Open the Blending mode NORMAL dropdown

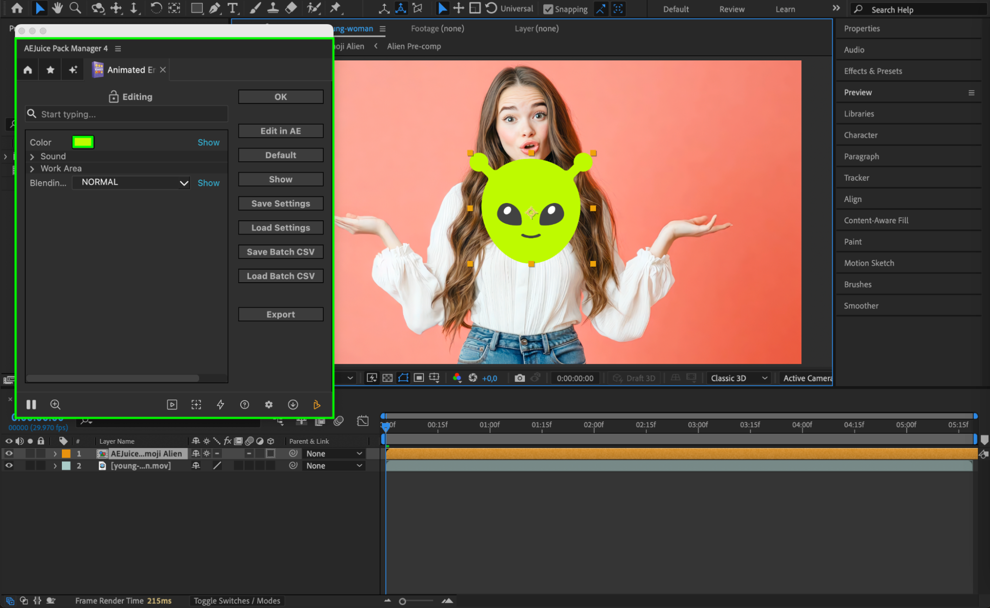132,182
